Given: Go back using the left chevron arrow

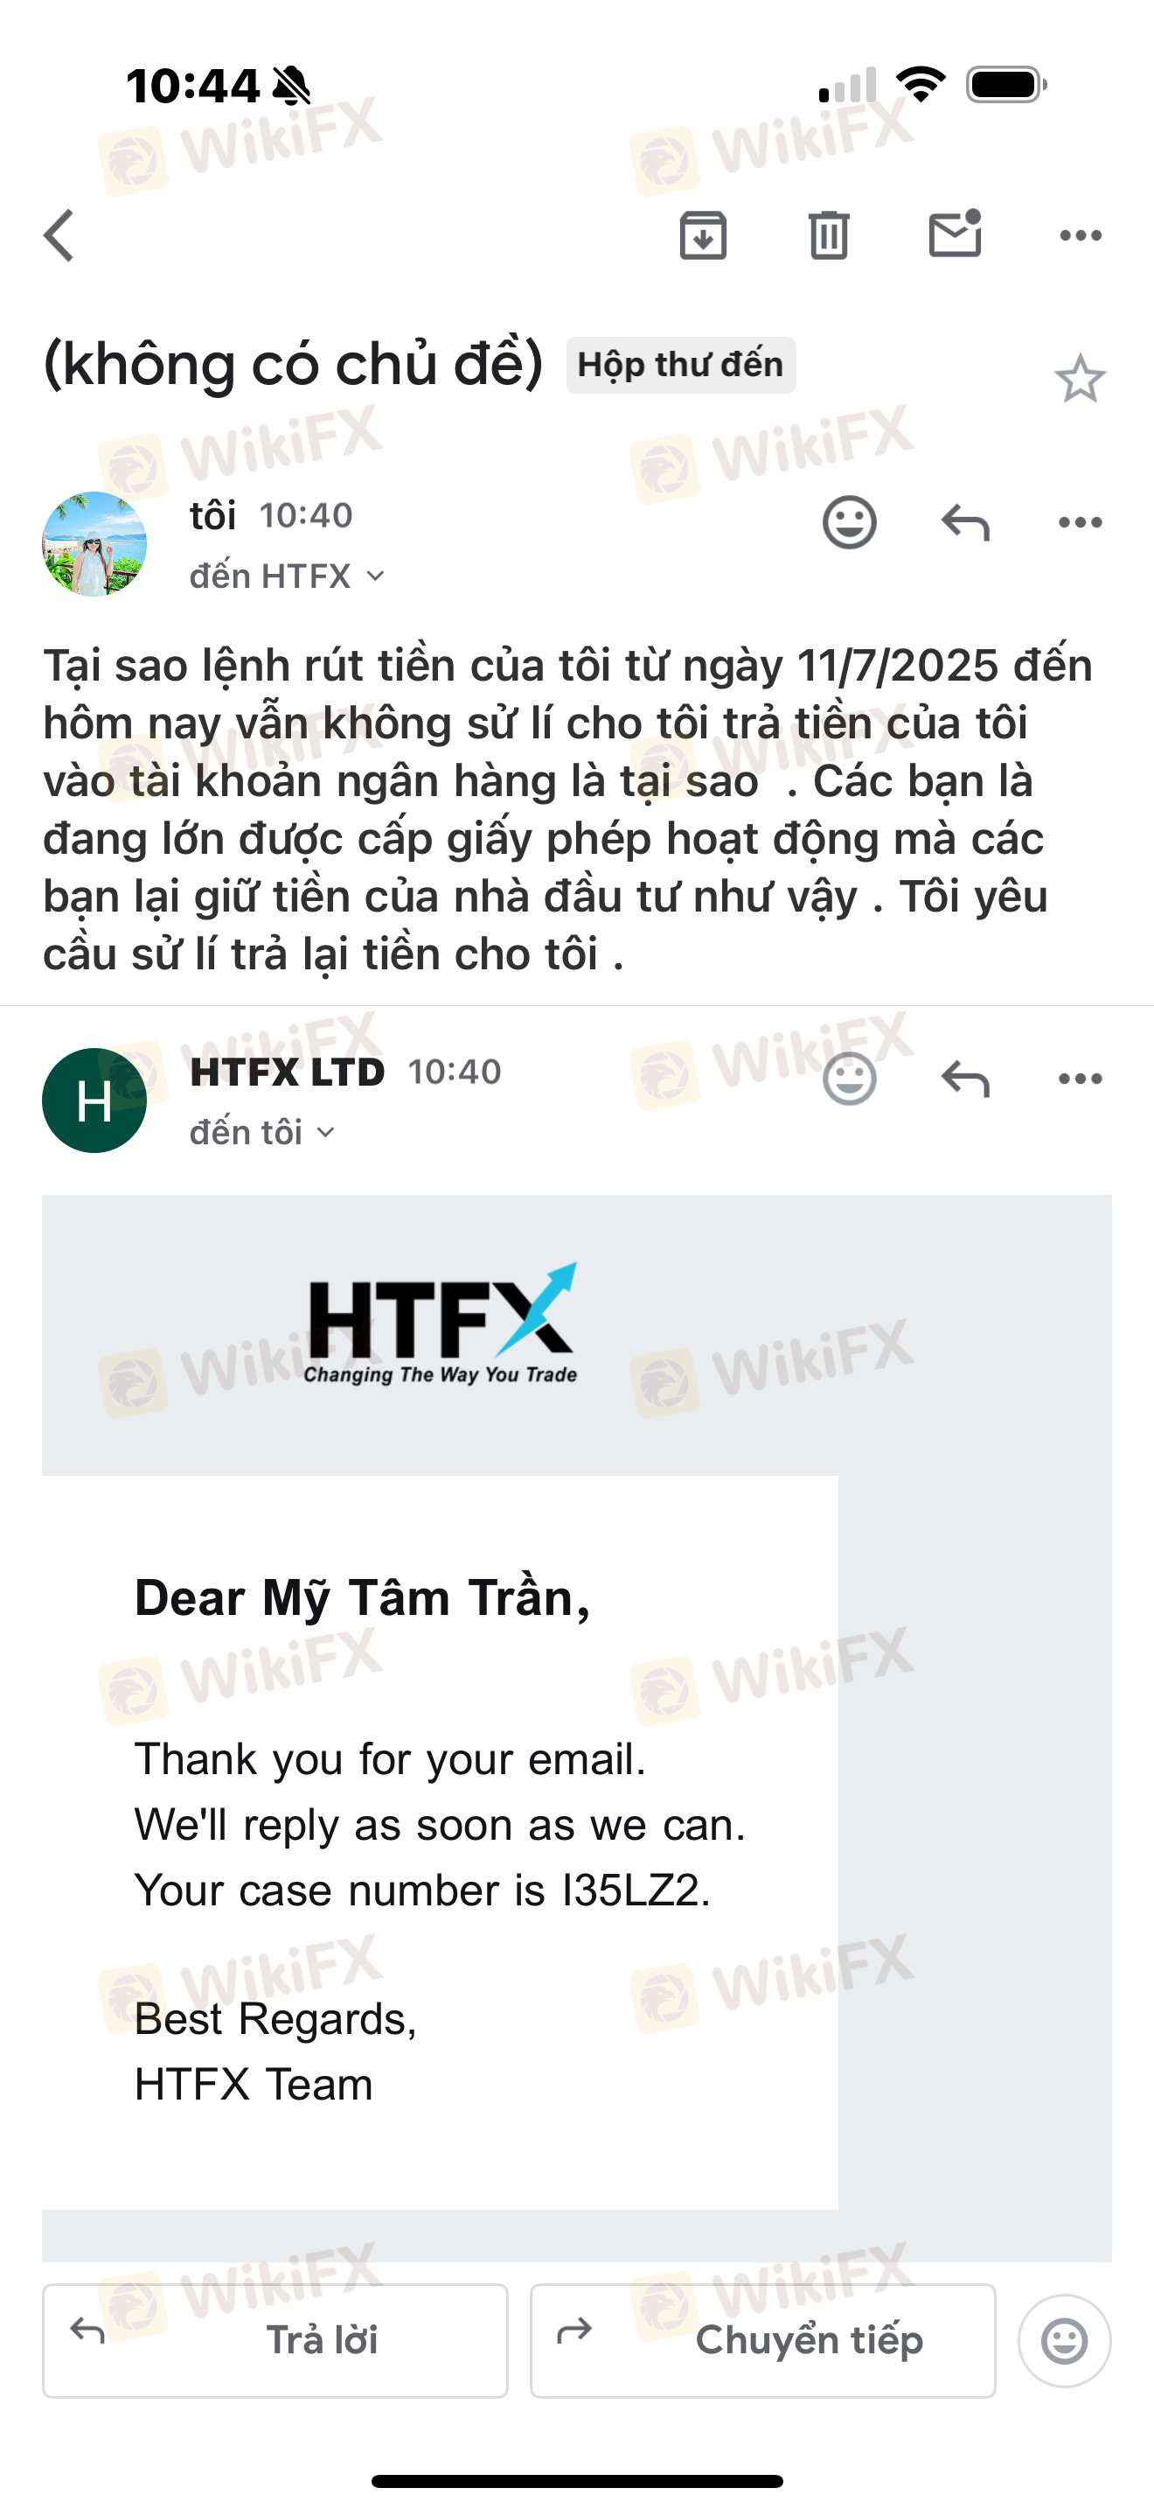Looking at the screenshot, I should point(59,235).
